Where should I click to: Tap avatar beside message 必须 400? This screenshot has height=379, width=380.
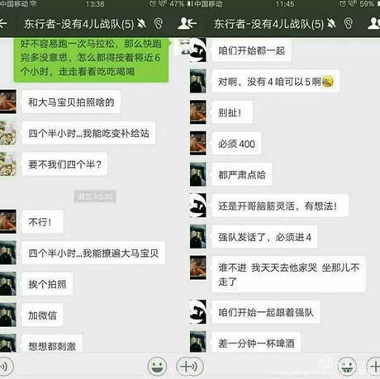(197, 143)
